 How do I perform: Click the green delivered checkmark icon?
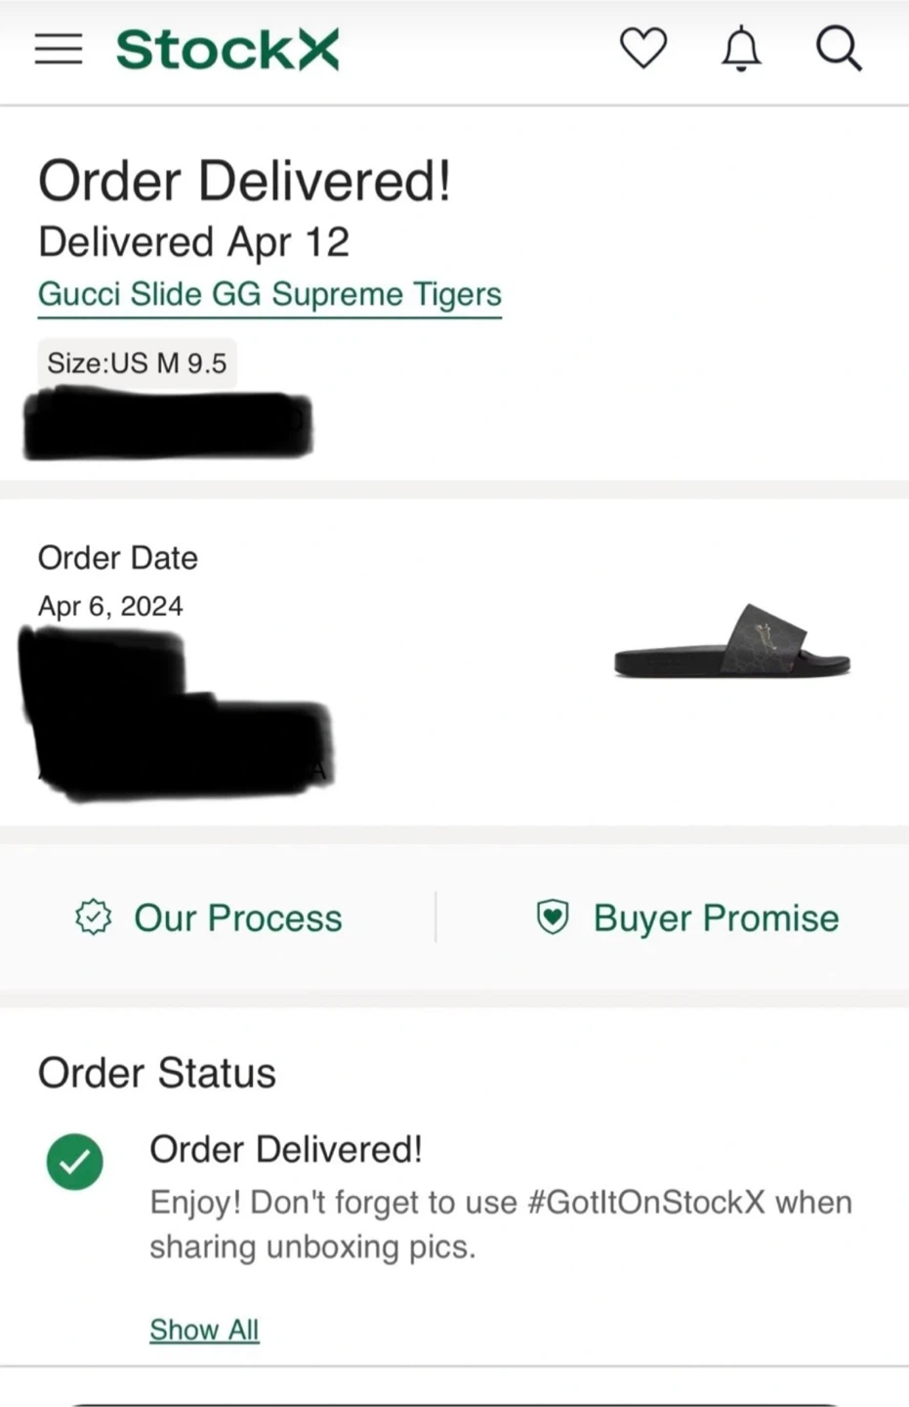pos(75,1162)
